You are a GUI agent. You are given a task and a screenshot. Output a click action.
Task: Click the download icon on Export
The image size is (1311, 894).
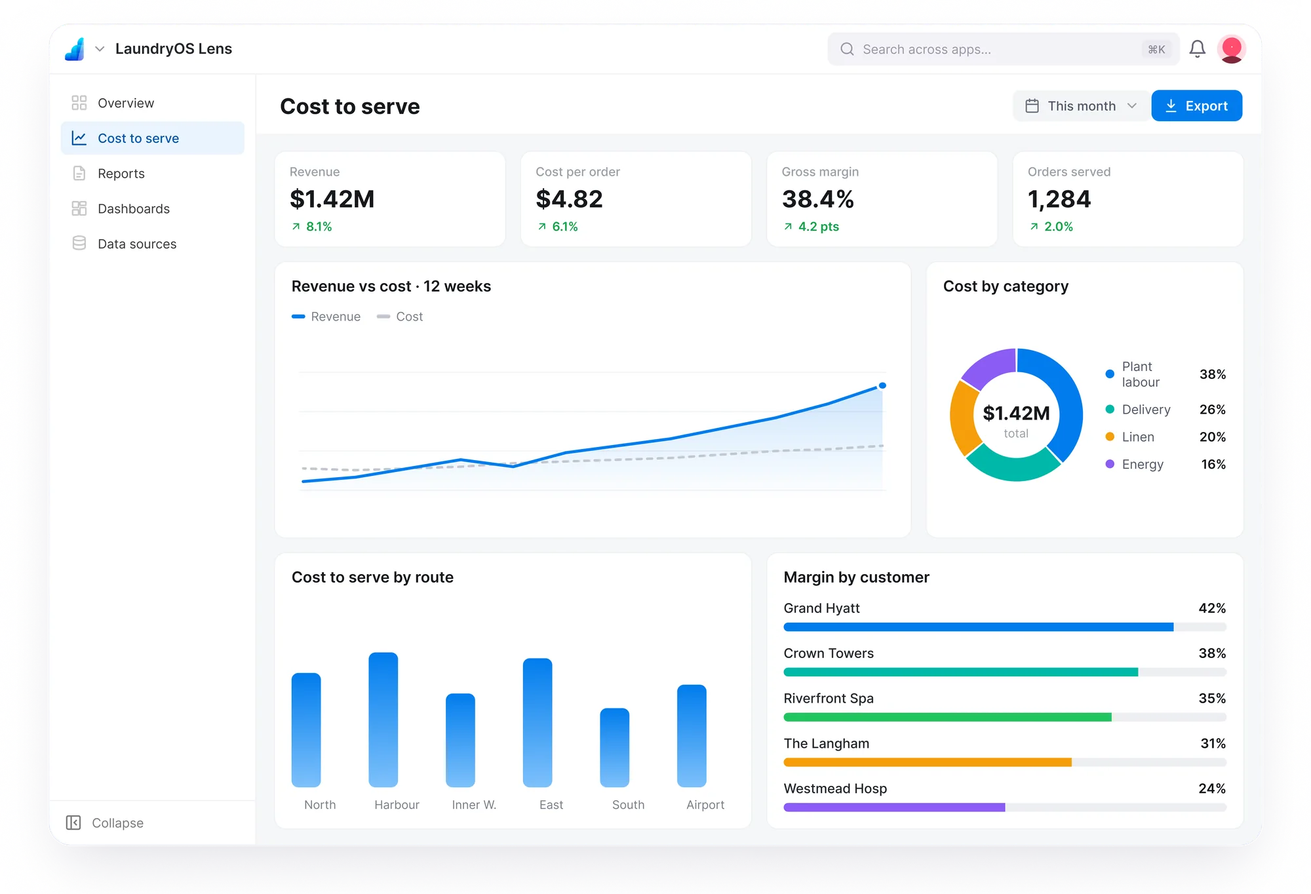click(1171, 106)
